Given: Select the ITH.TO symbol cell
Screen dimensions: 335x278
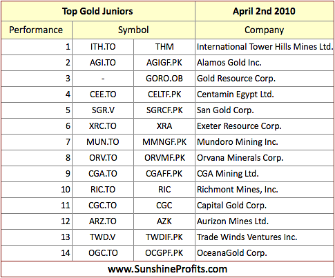Looking at the screenshot, I should point(103,47).
